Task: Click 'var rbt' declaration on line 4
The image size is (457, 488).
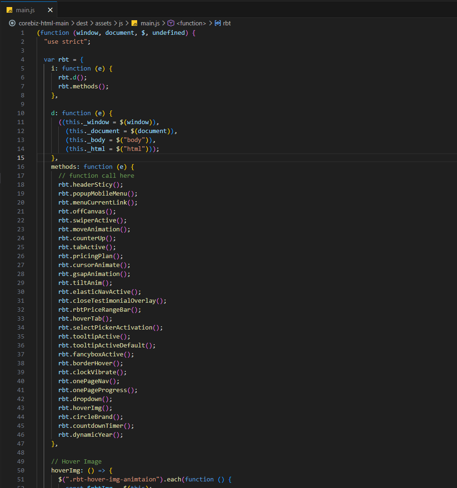Action: click(56, 60)
